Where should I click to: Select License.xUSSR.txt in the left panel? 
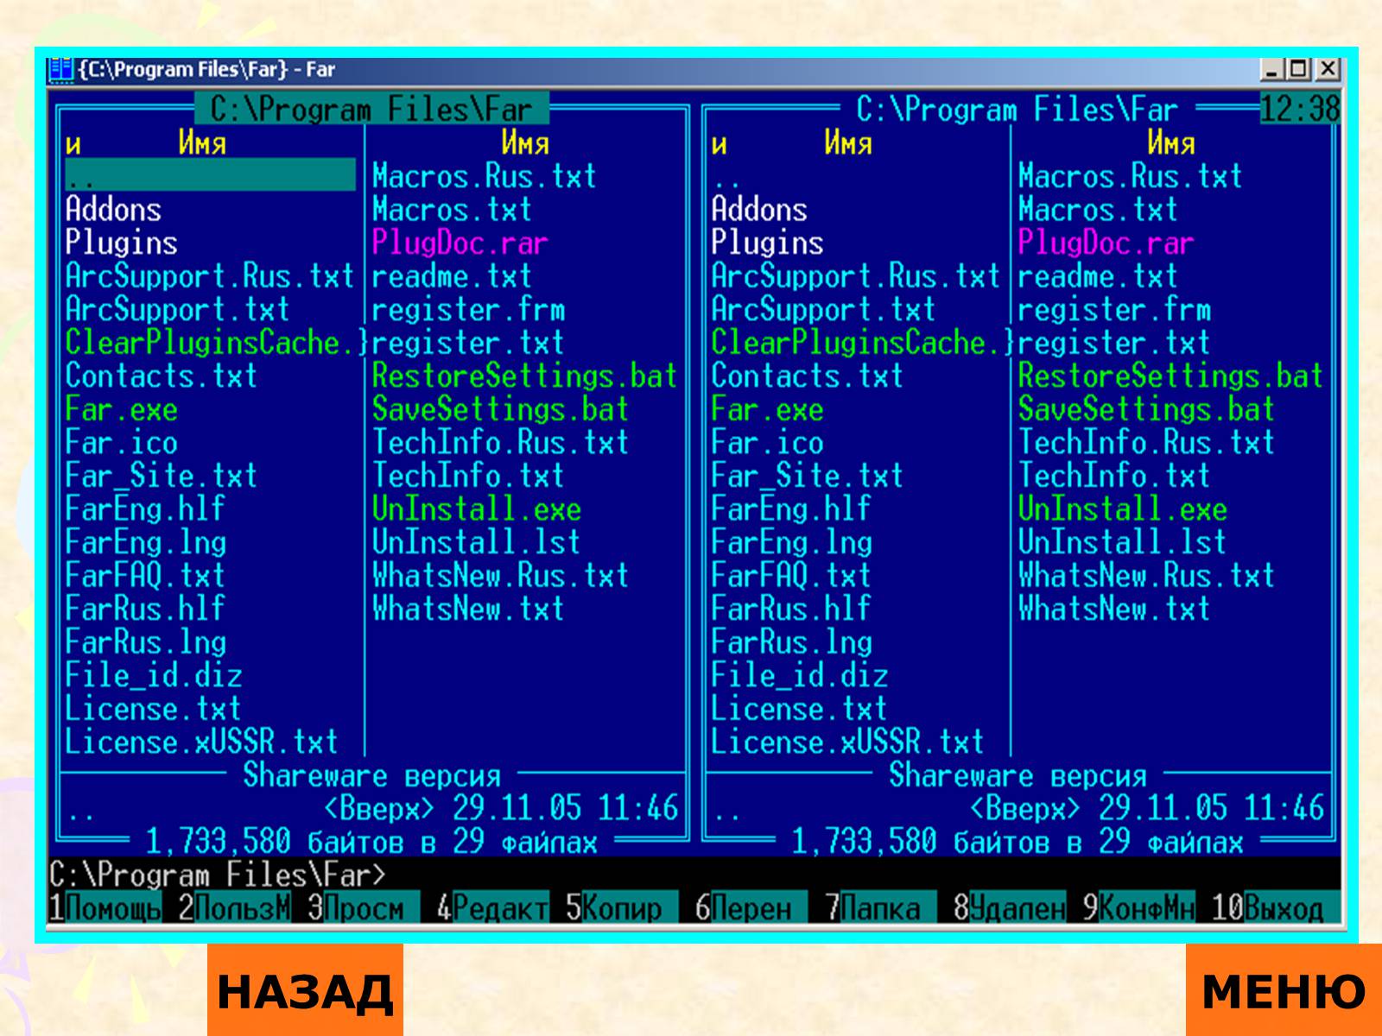point(201,742)
